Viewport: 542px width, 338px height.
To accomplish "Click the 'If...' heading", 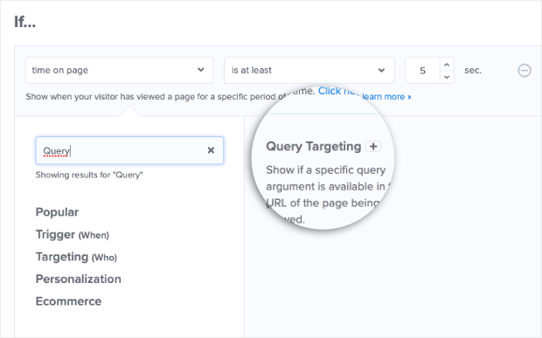I will tap(24, 22).
